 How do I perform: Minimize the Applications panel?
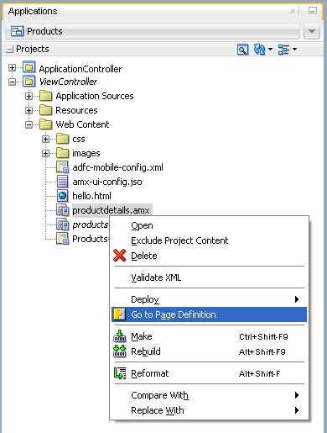tap(313, 11)
